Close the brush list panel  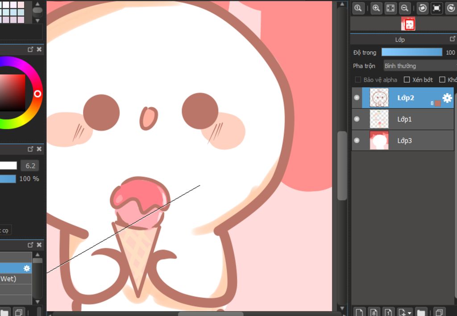tap(39, 245)
